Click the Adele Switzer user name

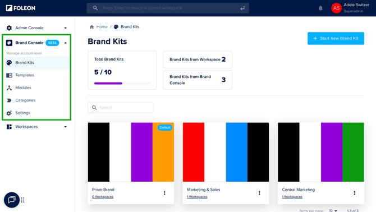pos(356,5)
